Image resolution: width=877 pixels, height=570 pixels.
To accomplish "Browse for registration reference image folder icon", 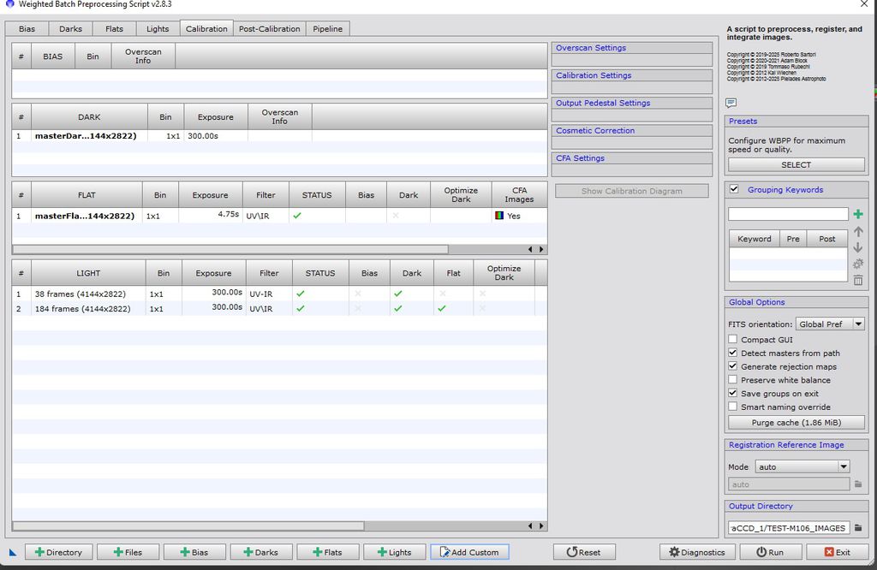I will tap(858, 484).
